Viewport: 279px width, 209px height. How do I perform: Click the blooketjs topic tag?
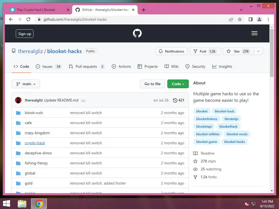coord(231,119)
